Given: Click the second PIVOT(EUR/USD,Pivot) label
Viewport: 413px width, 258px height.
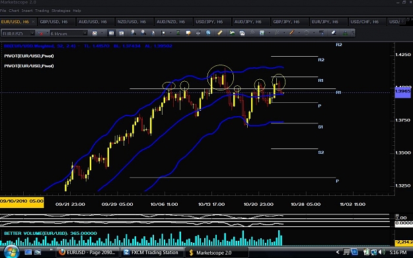Looking at the screenshot, I should click(29, 66).
